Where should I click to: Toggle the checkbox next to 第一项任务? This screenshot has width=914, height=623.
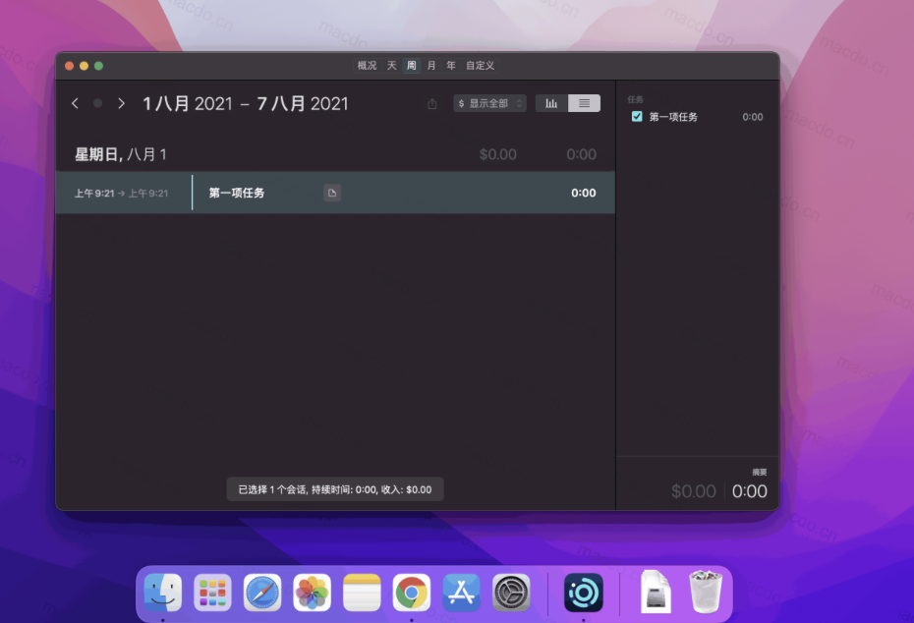click(635, 117)
